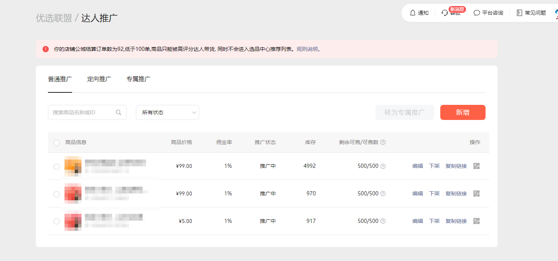The width and height of the screenshot is (558, 261).
Task: Select checkbox for the ¥5.00 product row
Action: (57, 221)
